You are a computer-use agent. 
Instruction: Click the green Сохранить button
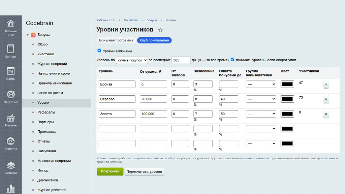click(110, 171)
